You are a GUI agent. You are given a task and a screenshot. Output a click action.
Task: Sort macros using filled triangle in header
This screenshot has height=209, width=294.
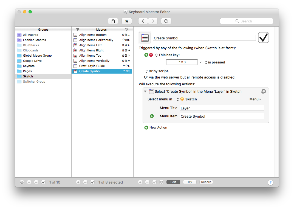point(78,30)
